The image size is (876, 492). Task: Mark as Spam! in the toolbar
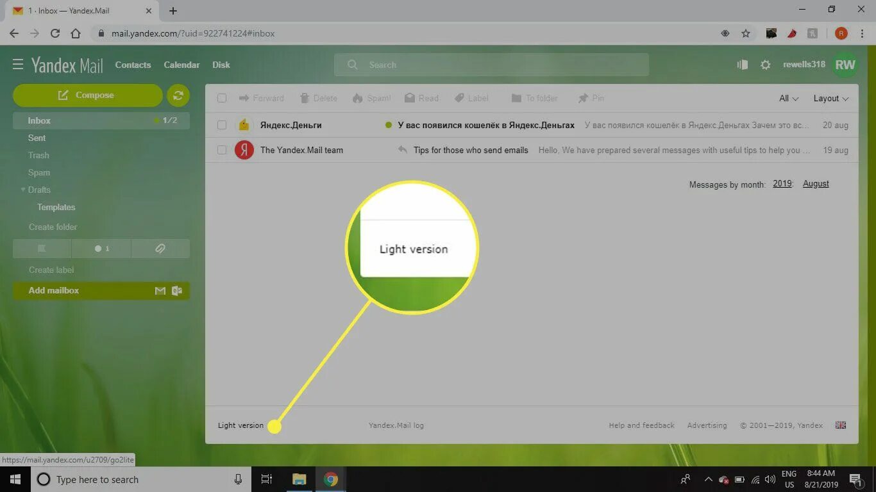click(x=371, y=98)
